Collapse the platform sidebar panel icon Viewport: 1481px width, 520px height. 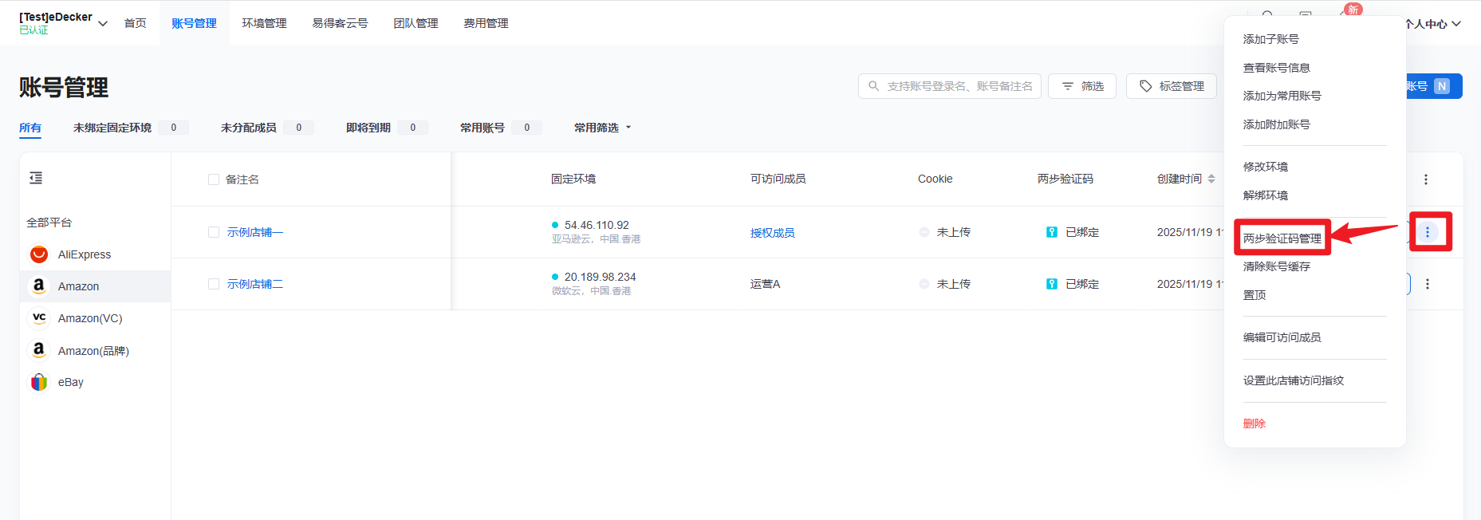[36, 178]
